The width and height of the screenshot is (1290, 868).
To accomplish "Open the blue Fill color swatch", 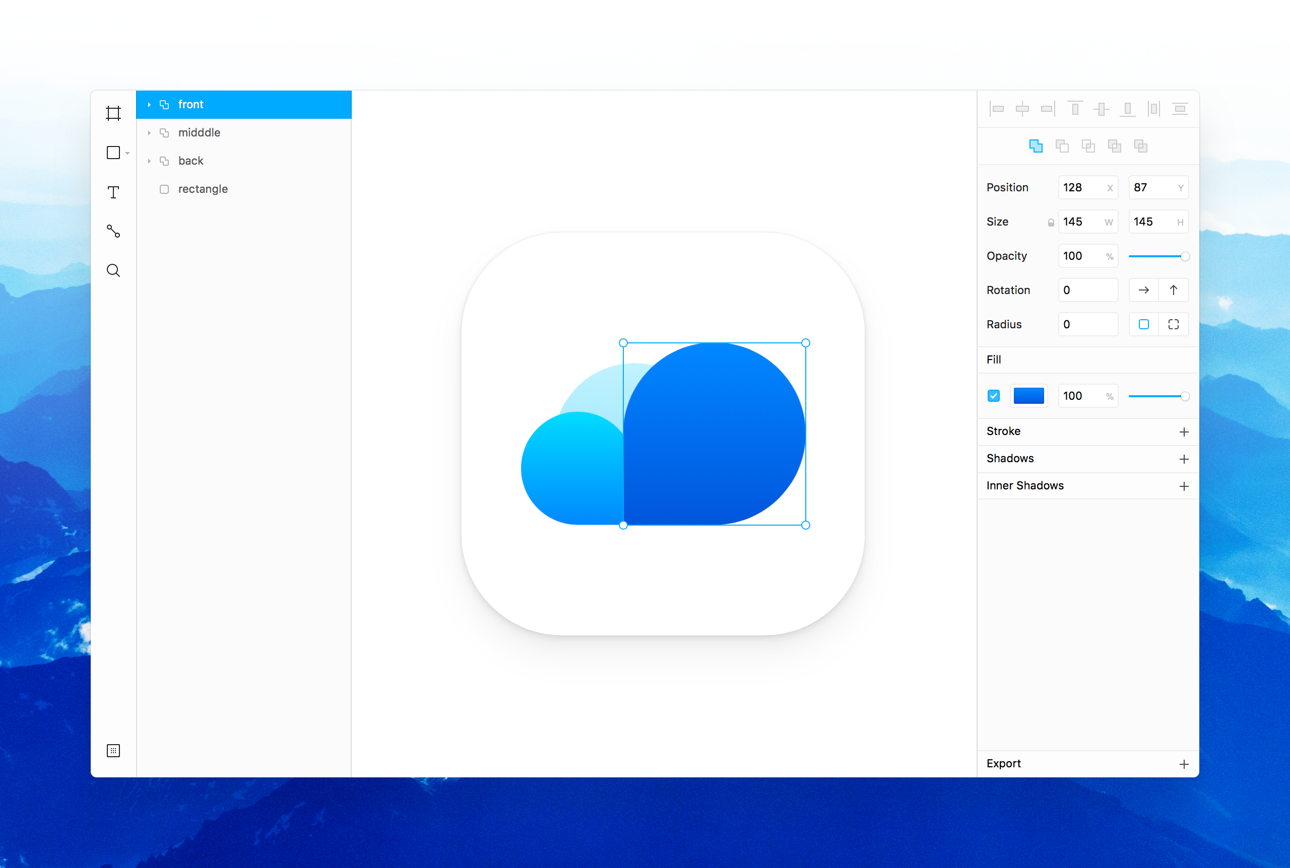I will [1028, 396].
